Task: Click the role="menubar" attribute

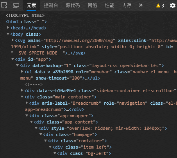Action: 94,72
